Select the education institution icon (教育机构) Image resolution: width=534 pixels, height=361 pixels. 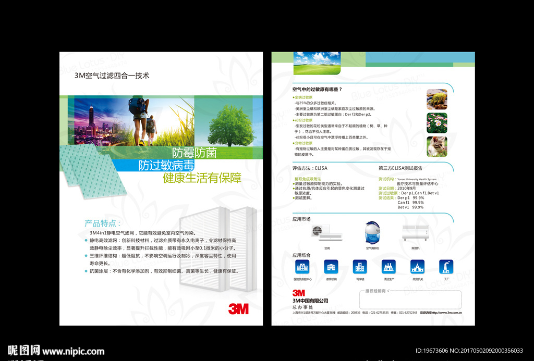[x=331, y=267]
